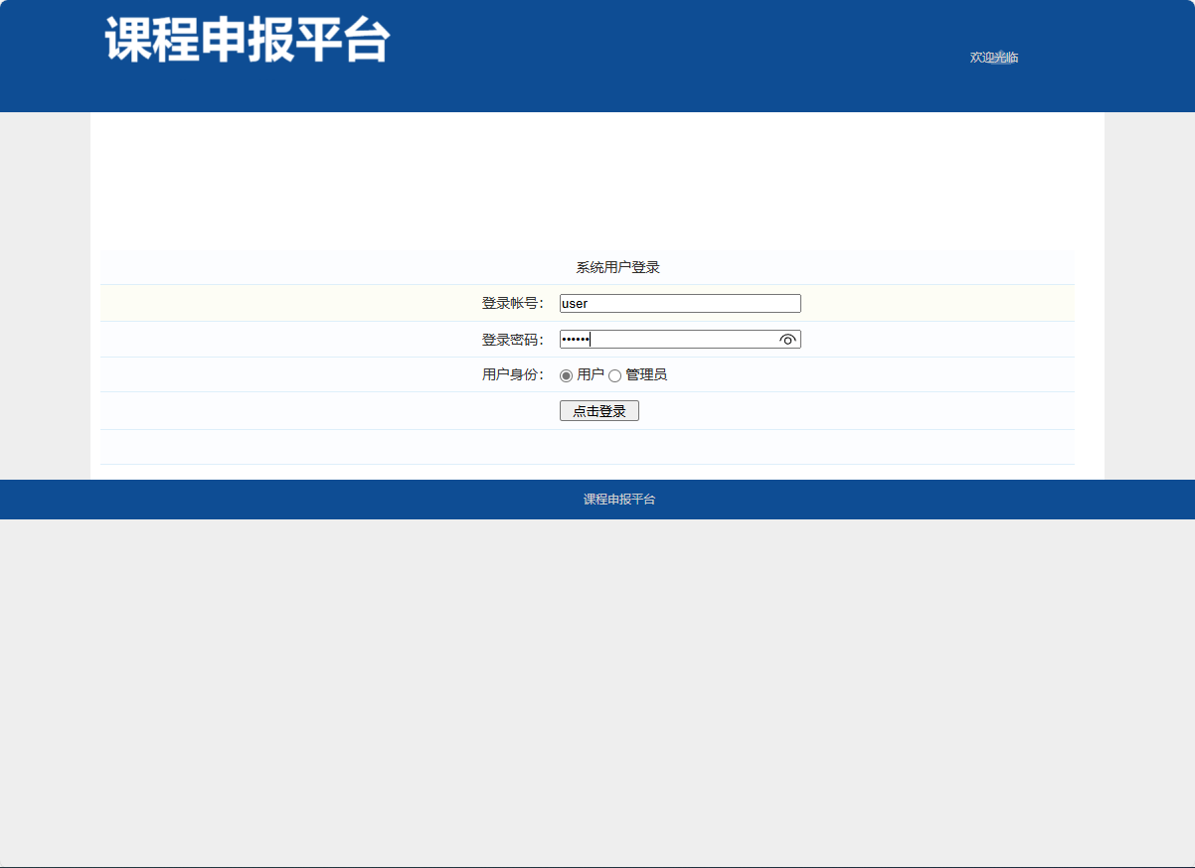Choose 管理员 as the user identity
Screen dimensions: 1195x868
pyautogui.click(x=615, y=375)
